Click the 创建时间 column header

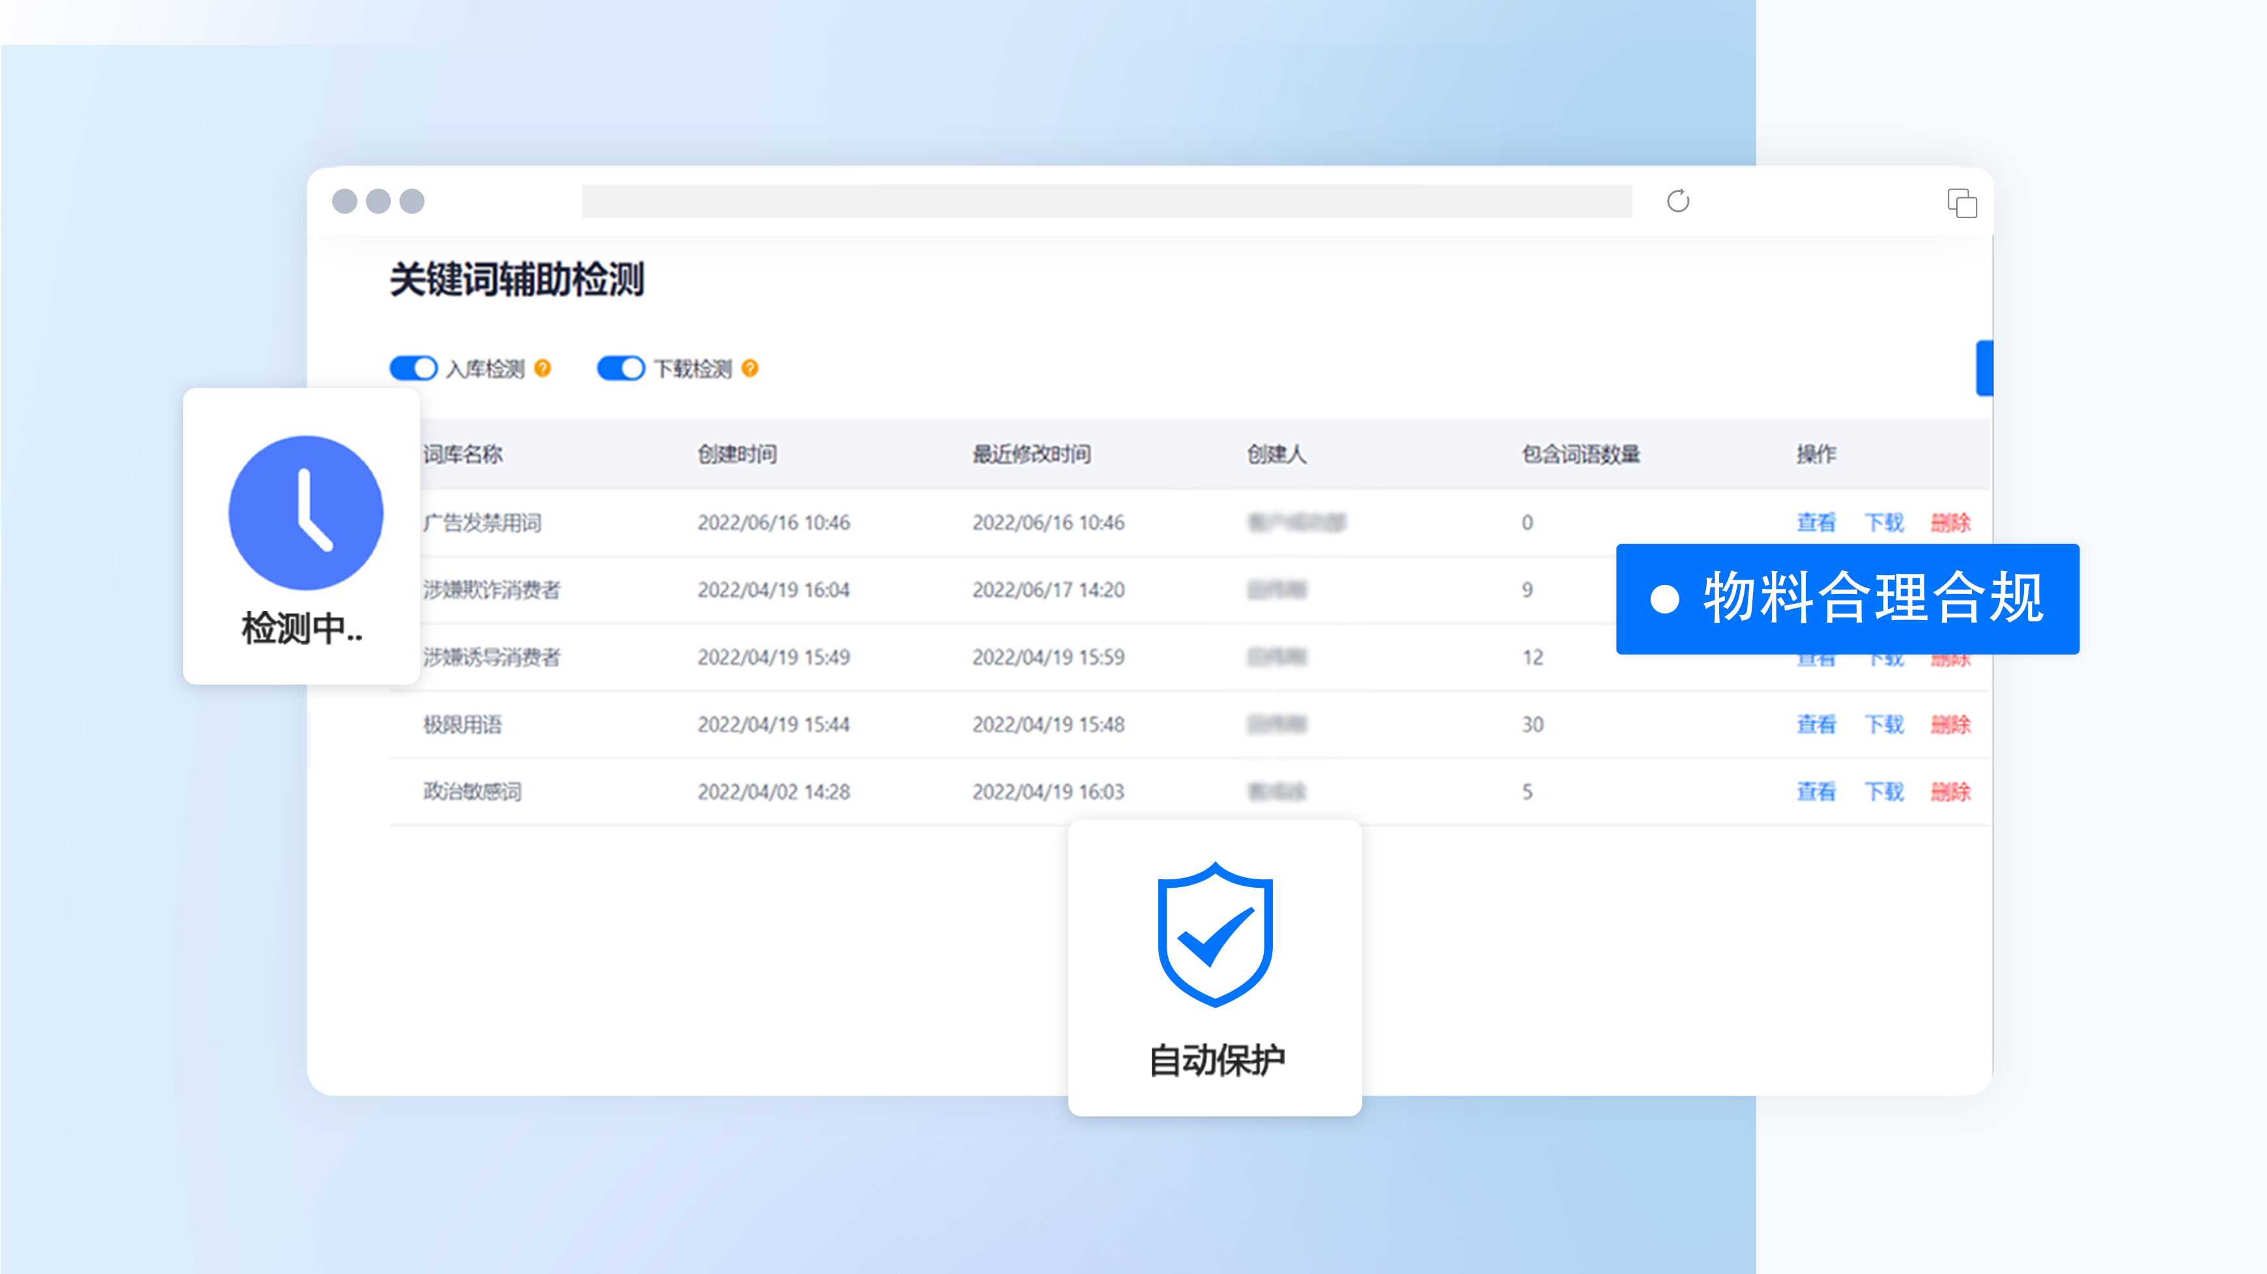coord(737,454)
